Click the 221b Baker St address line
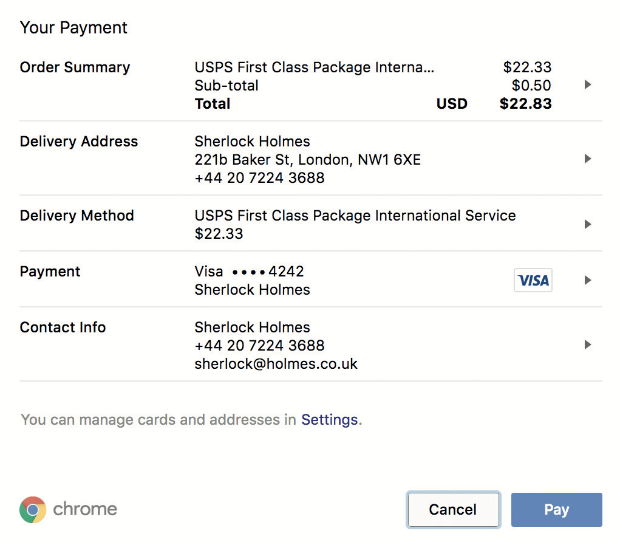 tap(307, 160)
